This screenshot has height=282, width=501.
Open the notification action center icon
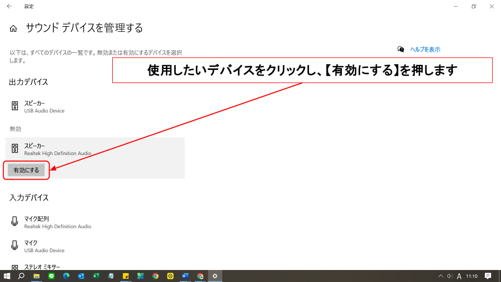pos(488,276)
